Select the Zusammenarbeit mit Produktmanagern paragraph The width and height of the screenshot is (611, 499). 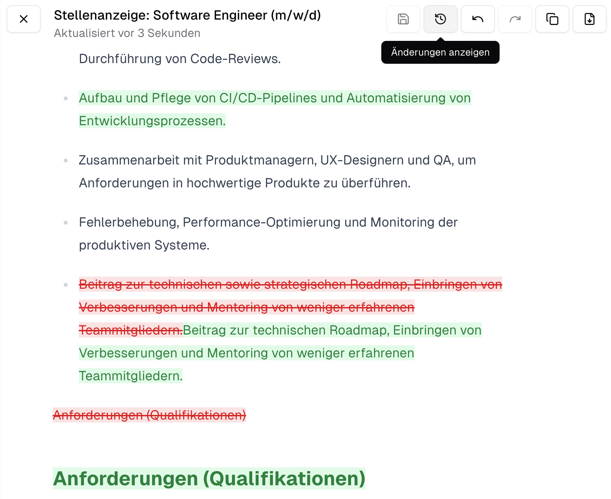[277, 160]
